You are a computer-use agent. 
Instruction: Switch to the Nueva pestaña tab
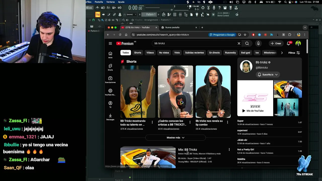[179, 27]
